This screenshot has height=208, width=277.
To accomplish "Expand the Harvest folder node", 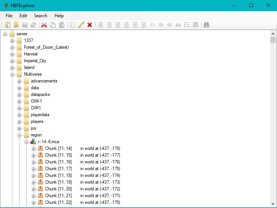I will click(x=12, y=54).
